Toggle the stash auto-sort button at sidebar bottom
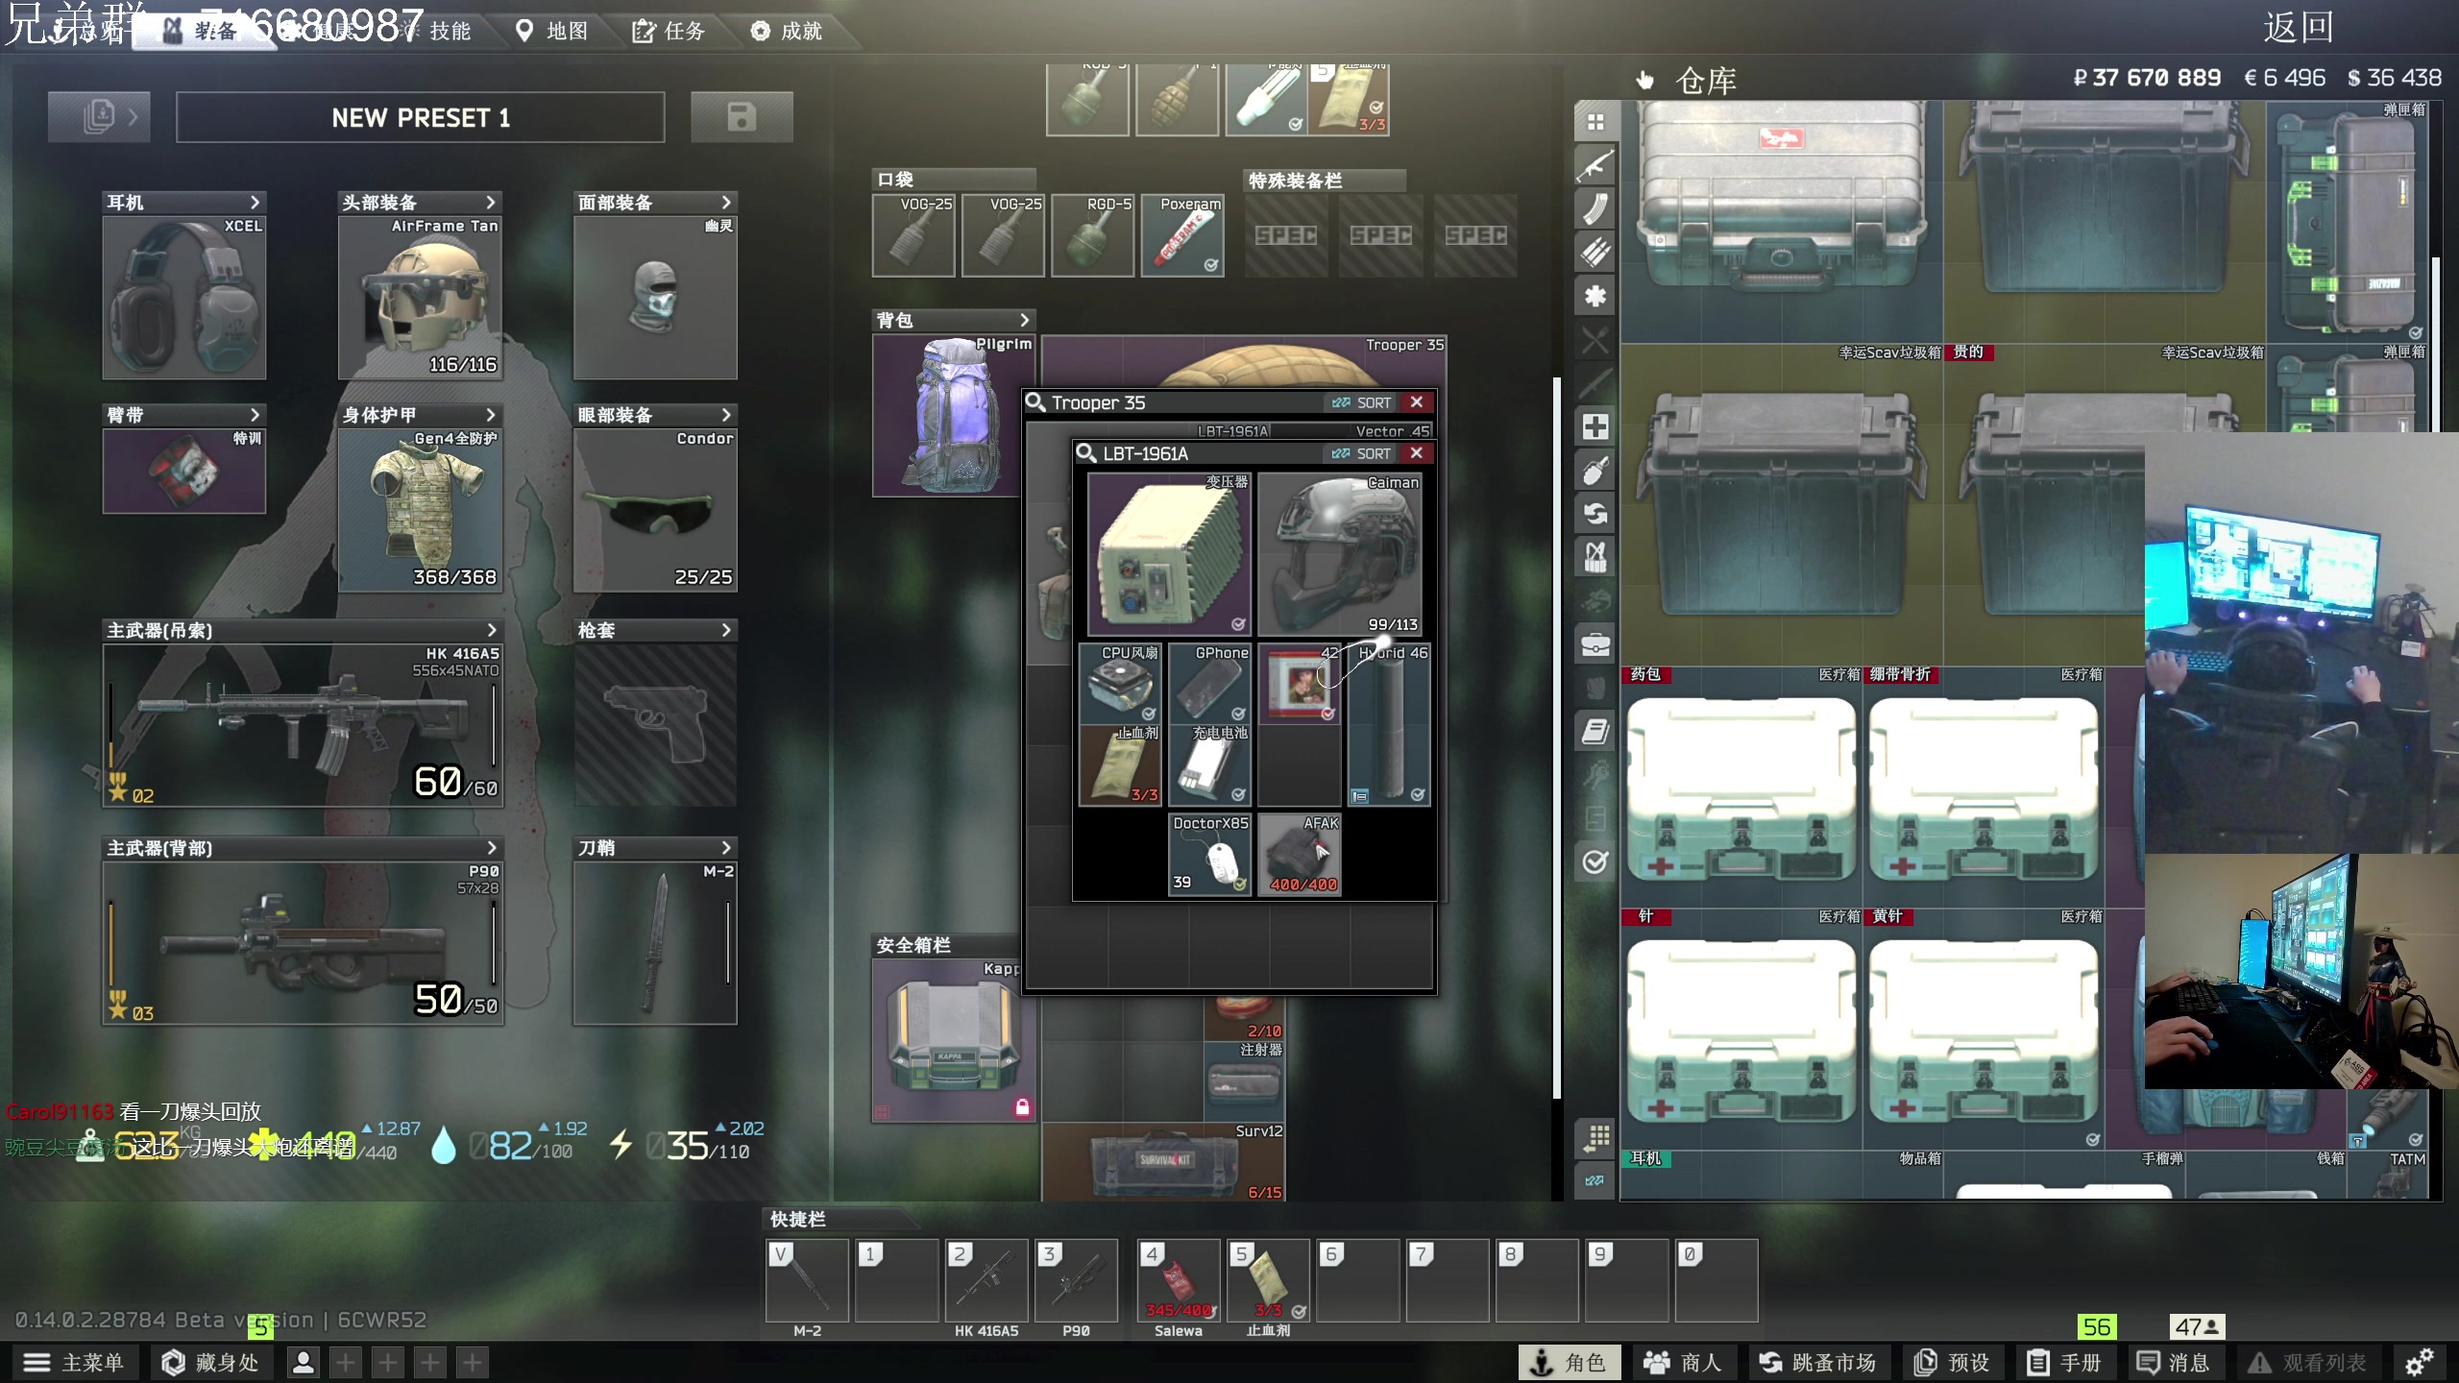The height and width of the screenshot is (1383, 2459). click(1595, 1180)
